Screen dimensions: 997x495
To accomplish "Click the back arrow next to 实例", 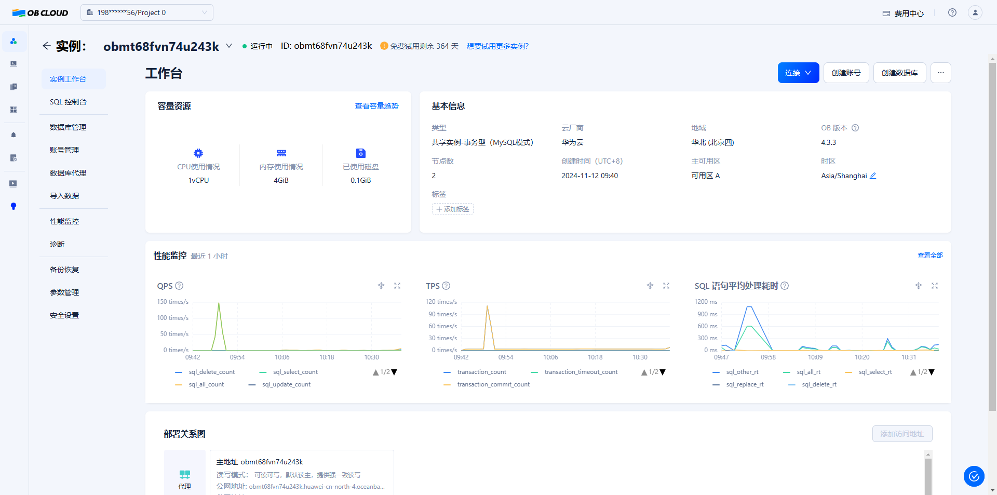I will pyautogui.click(x=47, y=46).
